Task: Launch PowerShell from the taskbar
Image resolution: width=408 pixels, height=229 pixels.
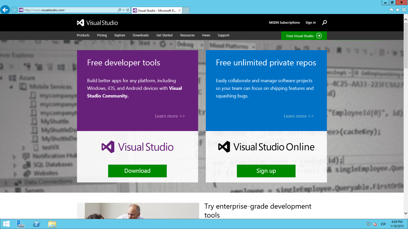Action: tap(36, 224)
